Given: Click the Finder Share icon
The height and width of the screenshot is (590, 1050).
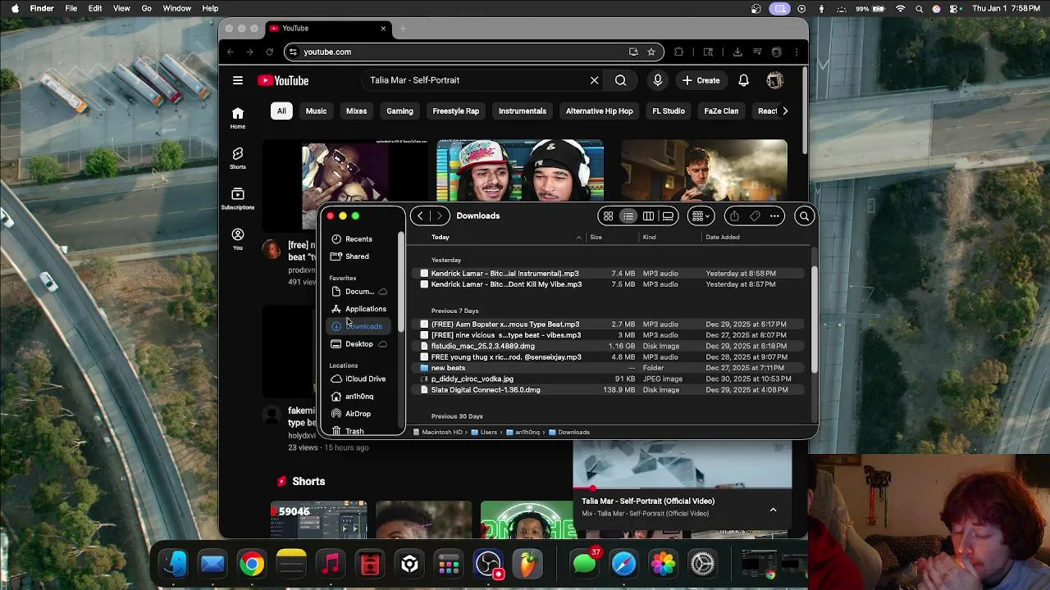Looking at the screenshot, I should pos(734,216).
